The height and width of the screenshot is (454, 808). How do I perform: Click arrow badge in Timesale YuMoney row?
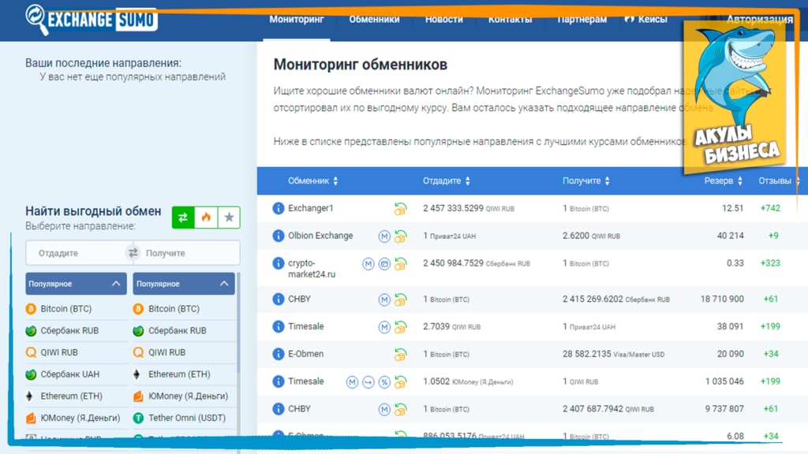click(x=368, y=382)
